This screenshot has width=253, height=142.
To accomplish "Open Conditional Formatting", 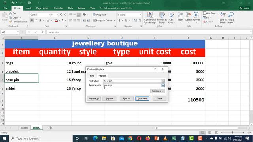I will tap(150, 18).
